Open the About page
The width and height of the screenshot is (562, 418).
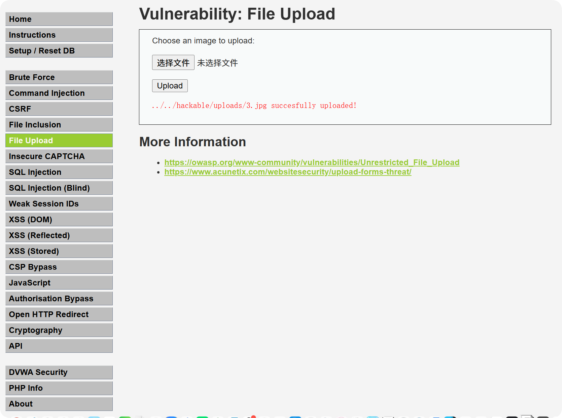[x=59, y=404]
